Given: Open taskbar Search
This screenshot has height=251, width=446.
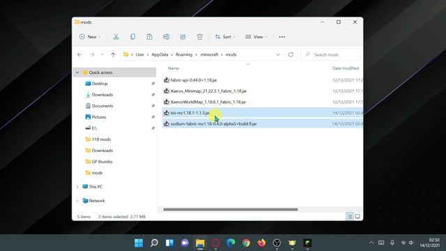Looking at the screenshot, I should pyautogui.click(x=154, y=243).
